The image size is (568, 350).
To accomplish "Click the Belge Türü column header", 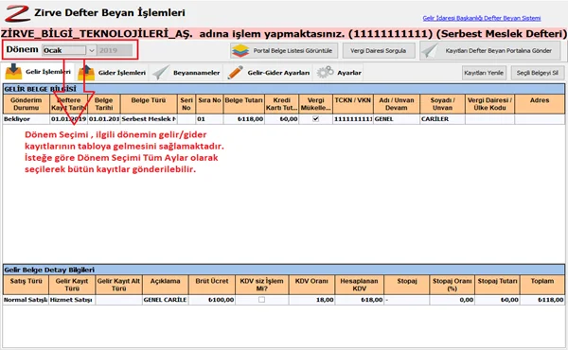I will 149,104.
